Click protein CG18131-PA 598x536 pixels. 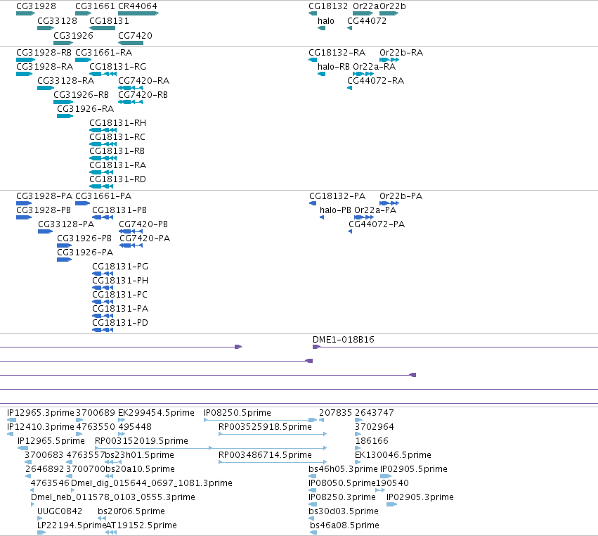pyautogui.click(x=120, y=309)
